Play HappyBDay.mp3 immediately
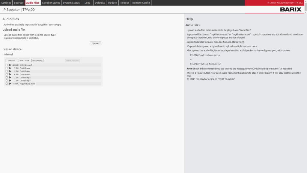This screenshot has width=307, height=173. (x=10, y=84)
